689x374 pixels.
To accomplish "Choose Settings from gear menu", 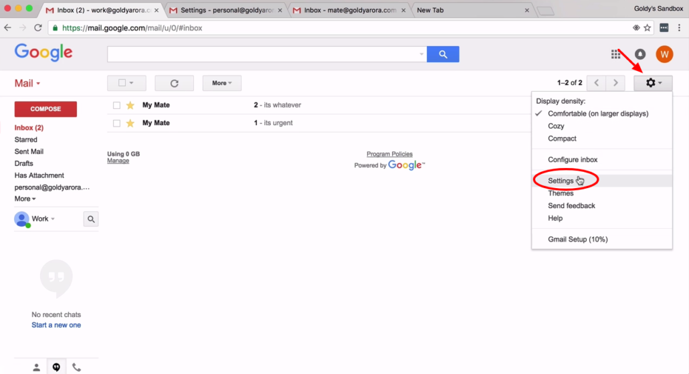I will (x=561, y=181).
